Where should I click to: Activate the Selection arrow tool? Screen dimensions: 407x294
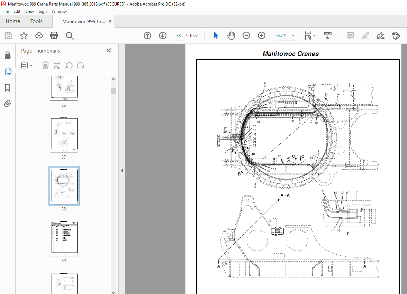[x=216, y=36]
